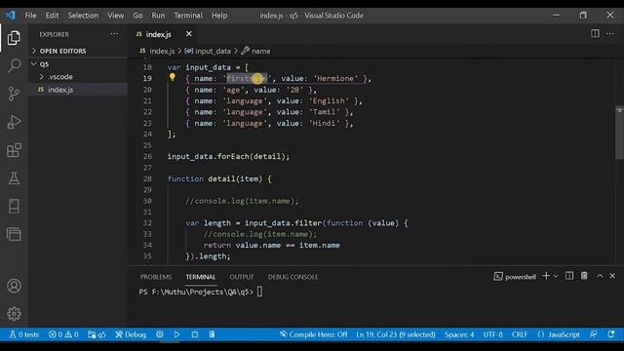Open the Accounts menu icon
Screen dimensions: 624x351
(x=14, y=286)
